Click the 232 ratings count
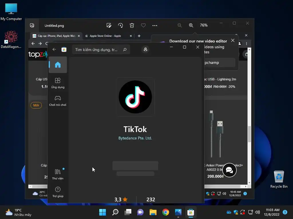 coord(151,199)
